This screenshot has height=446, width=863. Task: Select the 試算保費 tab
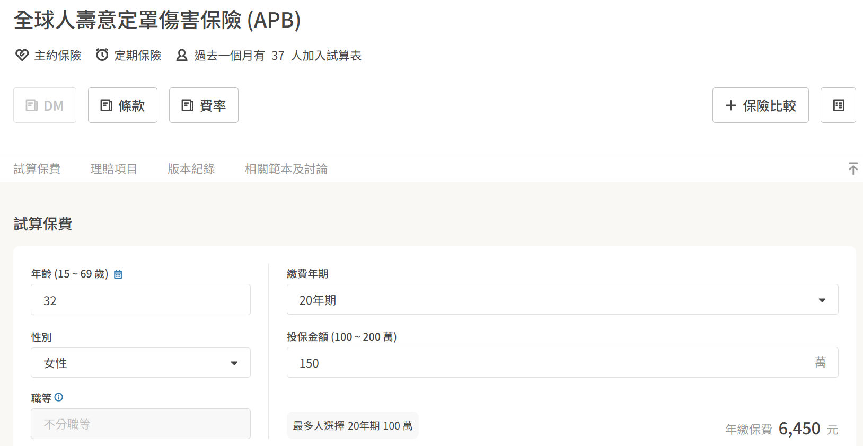(37, 169)
